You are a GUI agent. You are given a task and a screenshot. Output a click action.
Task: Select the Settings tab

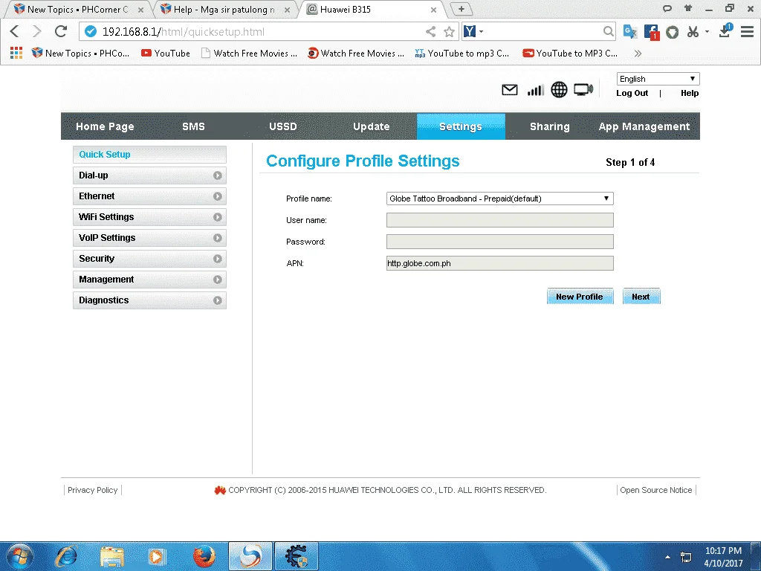coord(461,126)
